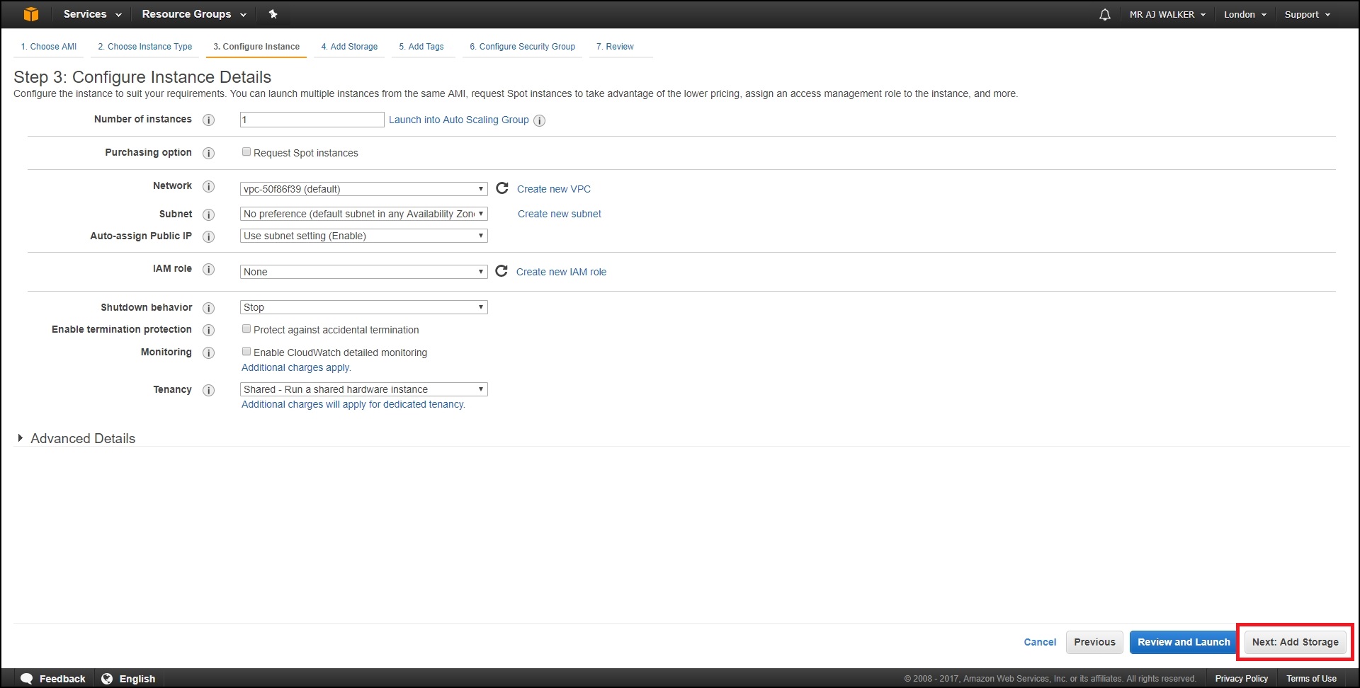Click the pin shortcuts icon in the header

[x=273, y=14]
